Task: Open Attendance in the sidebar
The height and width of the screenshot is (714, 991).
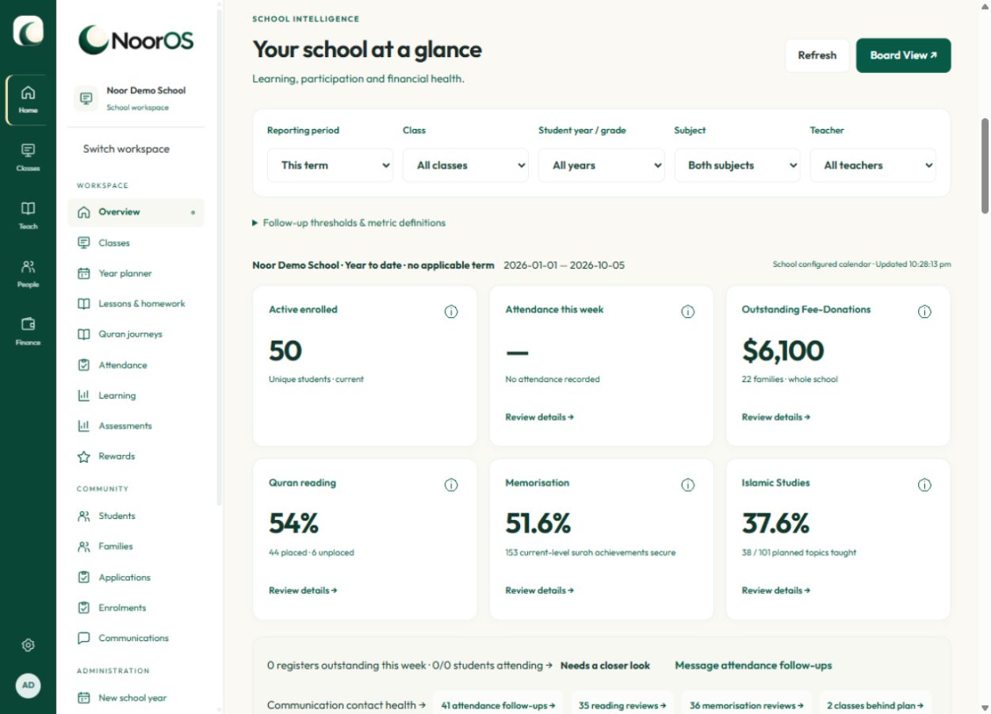Action: [x=136, y=365]
